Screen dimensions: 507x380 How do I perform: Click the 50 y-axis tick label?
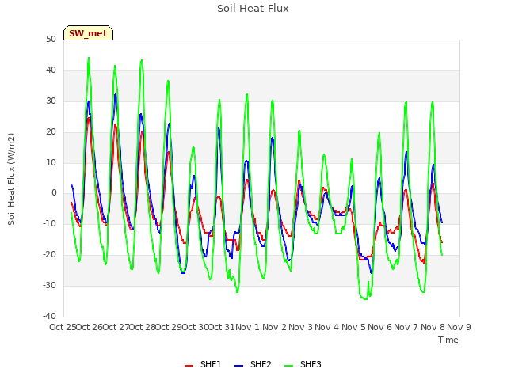(51, 40)
